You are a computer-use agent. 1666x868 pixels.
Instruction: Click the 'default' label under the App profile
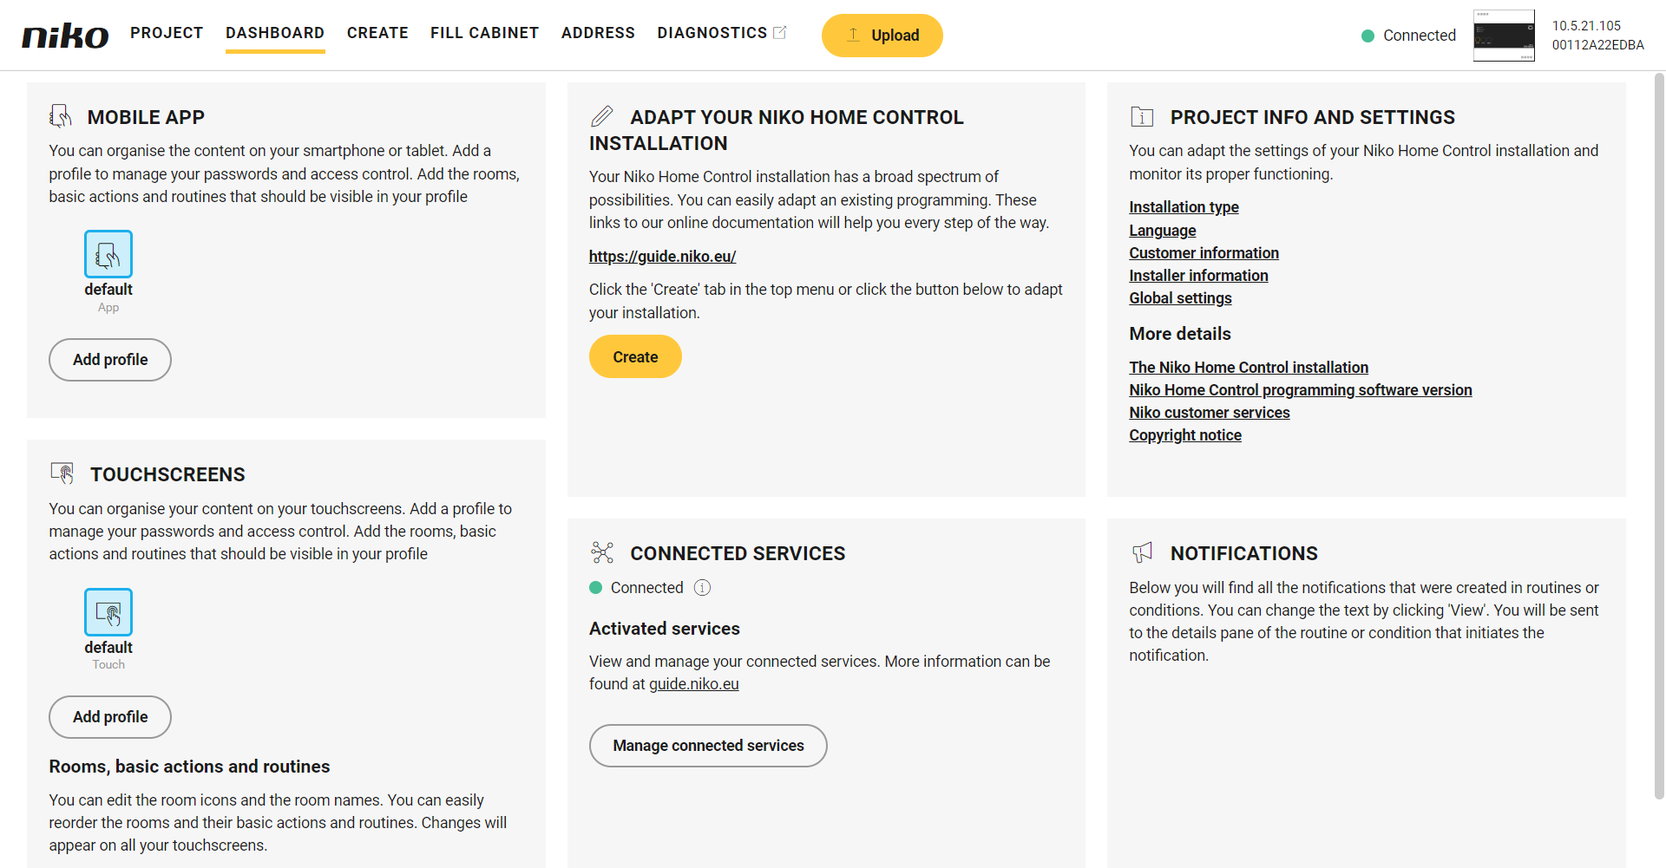point(108,290)
